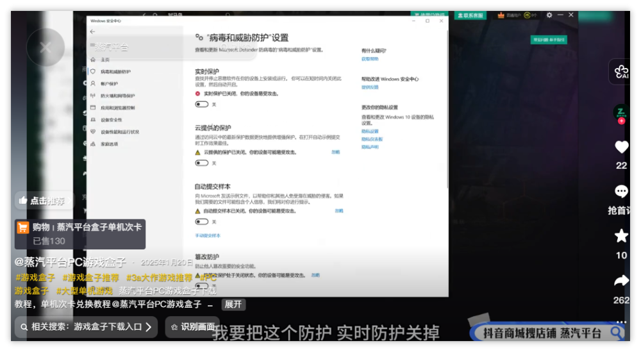Click 隐私声明 link

point(370,147)
